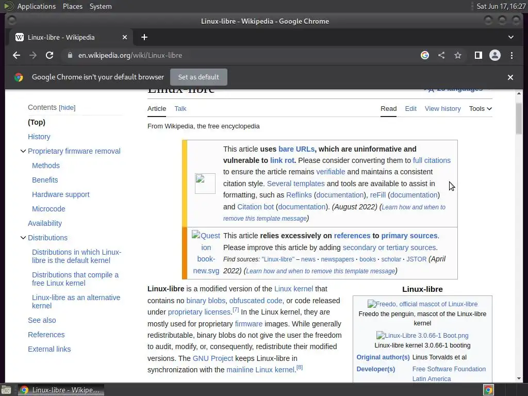The image size is (528, 396).
Task: Open Hardware support subsection link
Action: coord(61,194)
